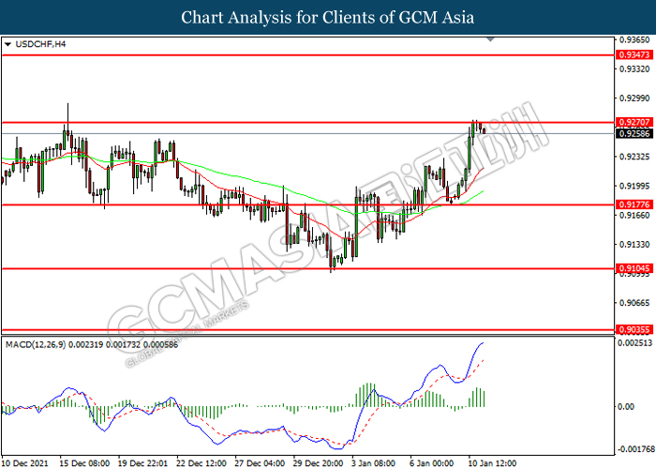Image resolution: width=656 pixels, height=469 pixels.
Task: Select the 0.90355 red price label
Action: pos(634,330)
